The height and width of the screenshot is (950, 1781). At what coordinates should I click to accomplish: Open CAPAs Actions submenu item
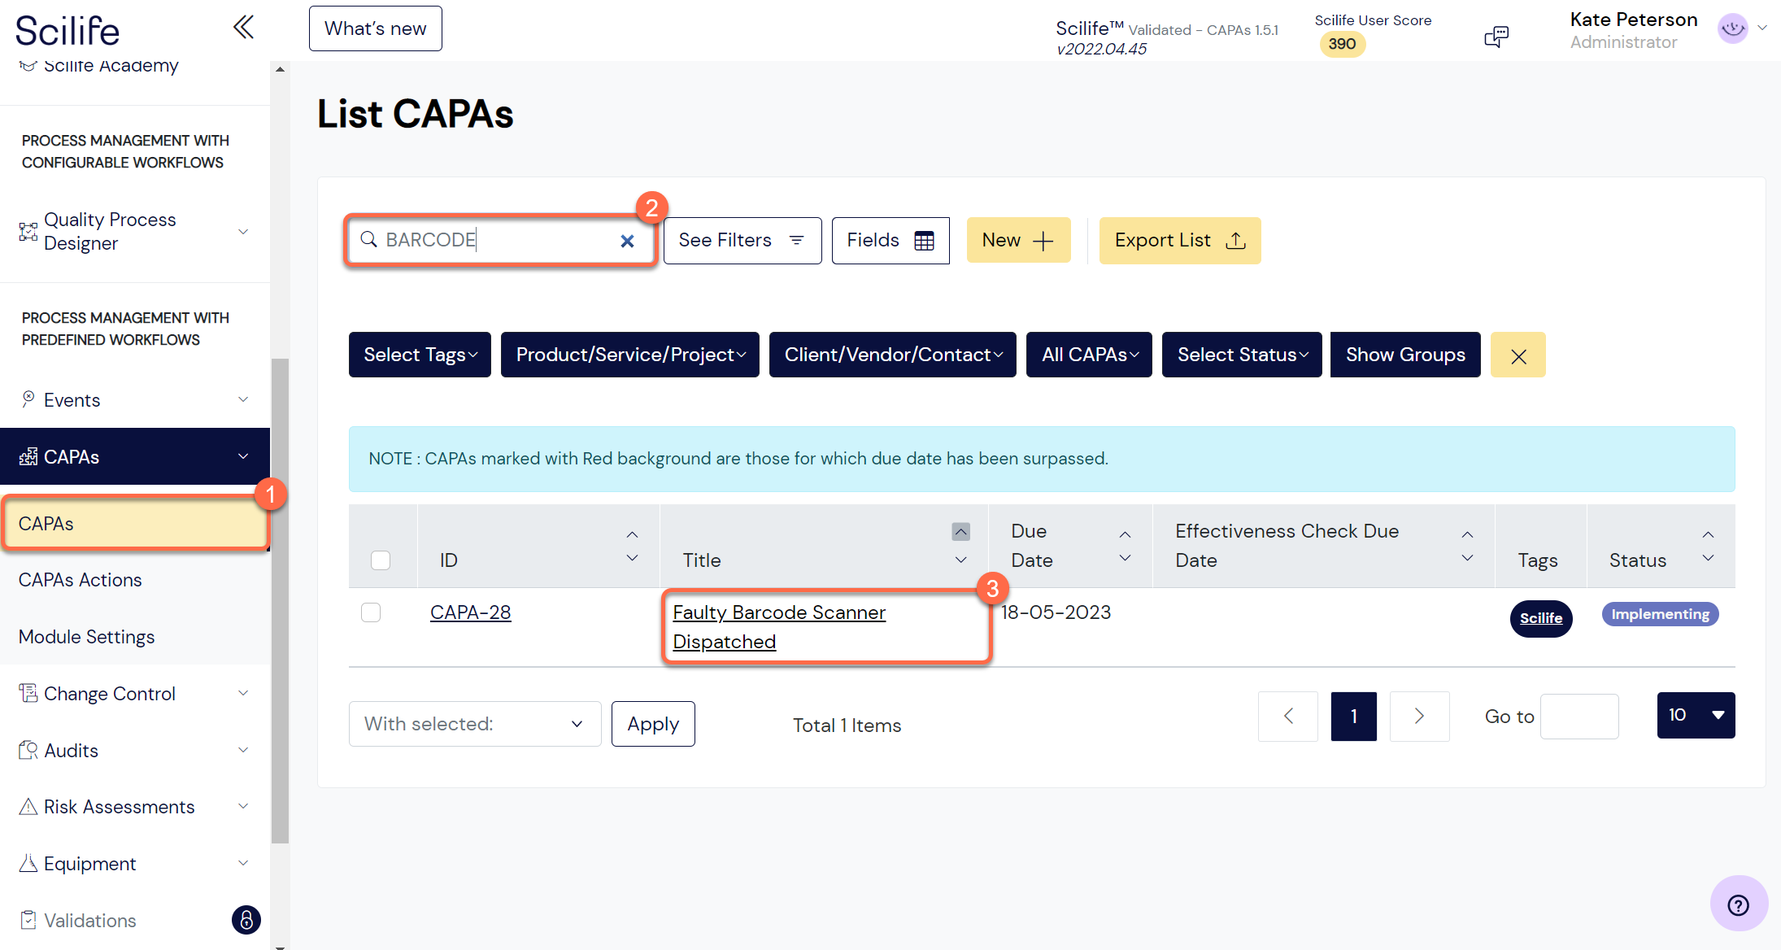[81, 580]
